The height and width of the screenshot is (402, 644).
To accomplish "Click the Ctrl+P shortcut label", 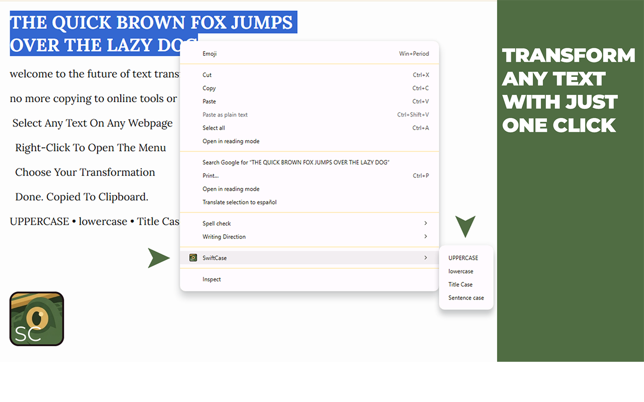I will 421,176.
